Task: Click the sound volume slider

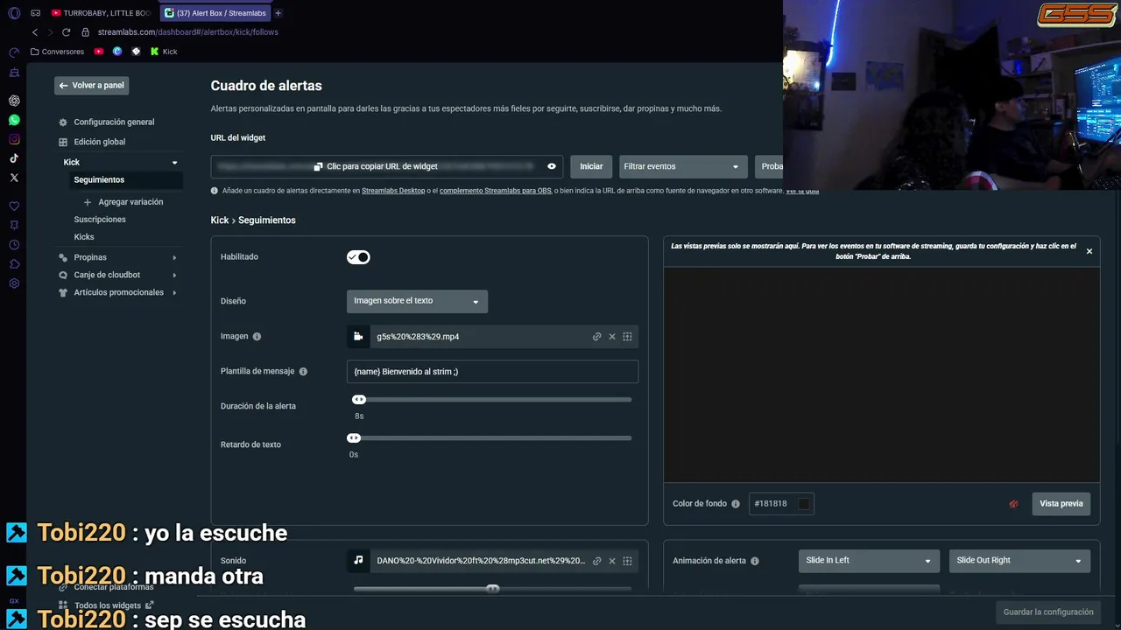Action: [x=492, y=589]
